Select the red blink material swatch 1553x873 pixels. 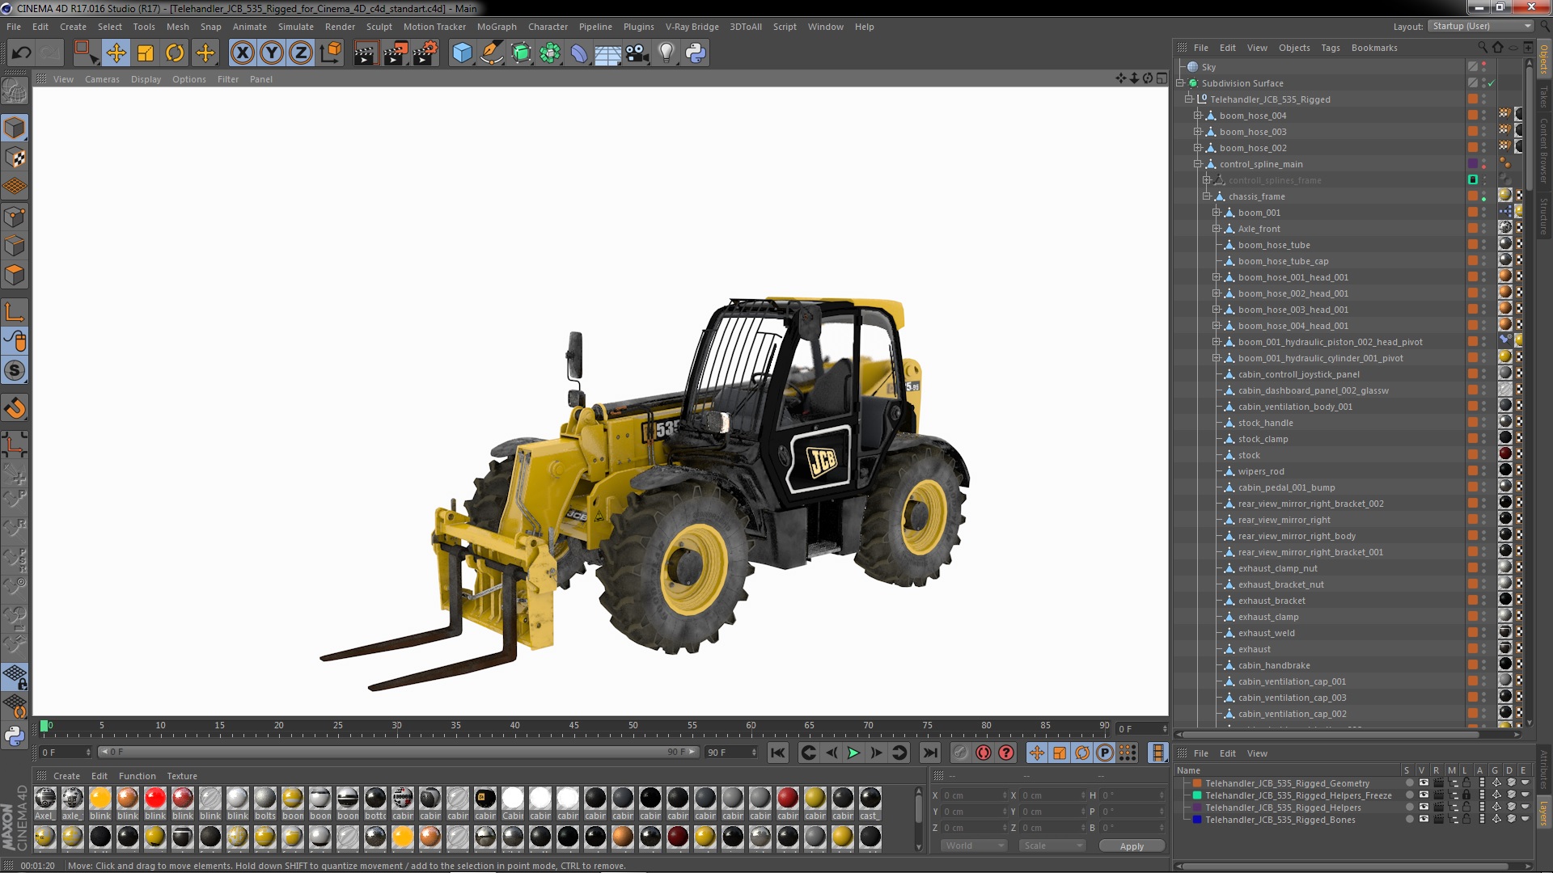[155, 799]
